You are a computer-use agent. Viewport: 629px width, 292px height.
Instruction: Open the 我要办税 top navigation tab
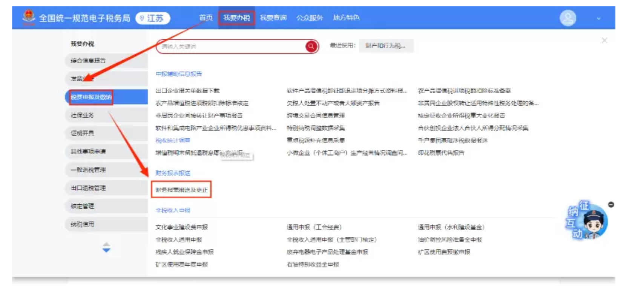click(236, 18)
